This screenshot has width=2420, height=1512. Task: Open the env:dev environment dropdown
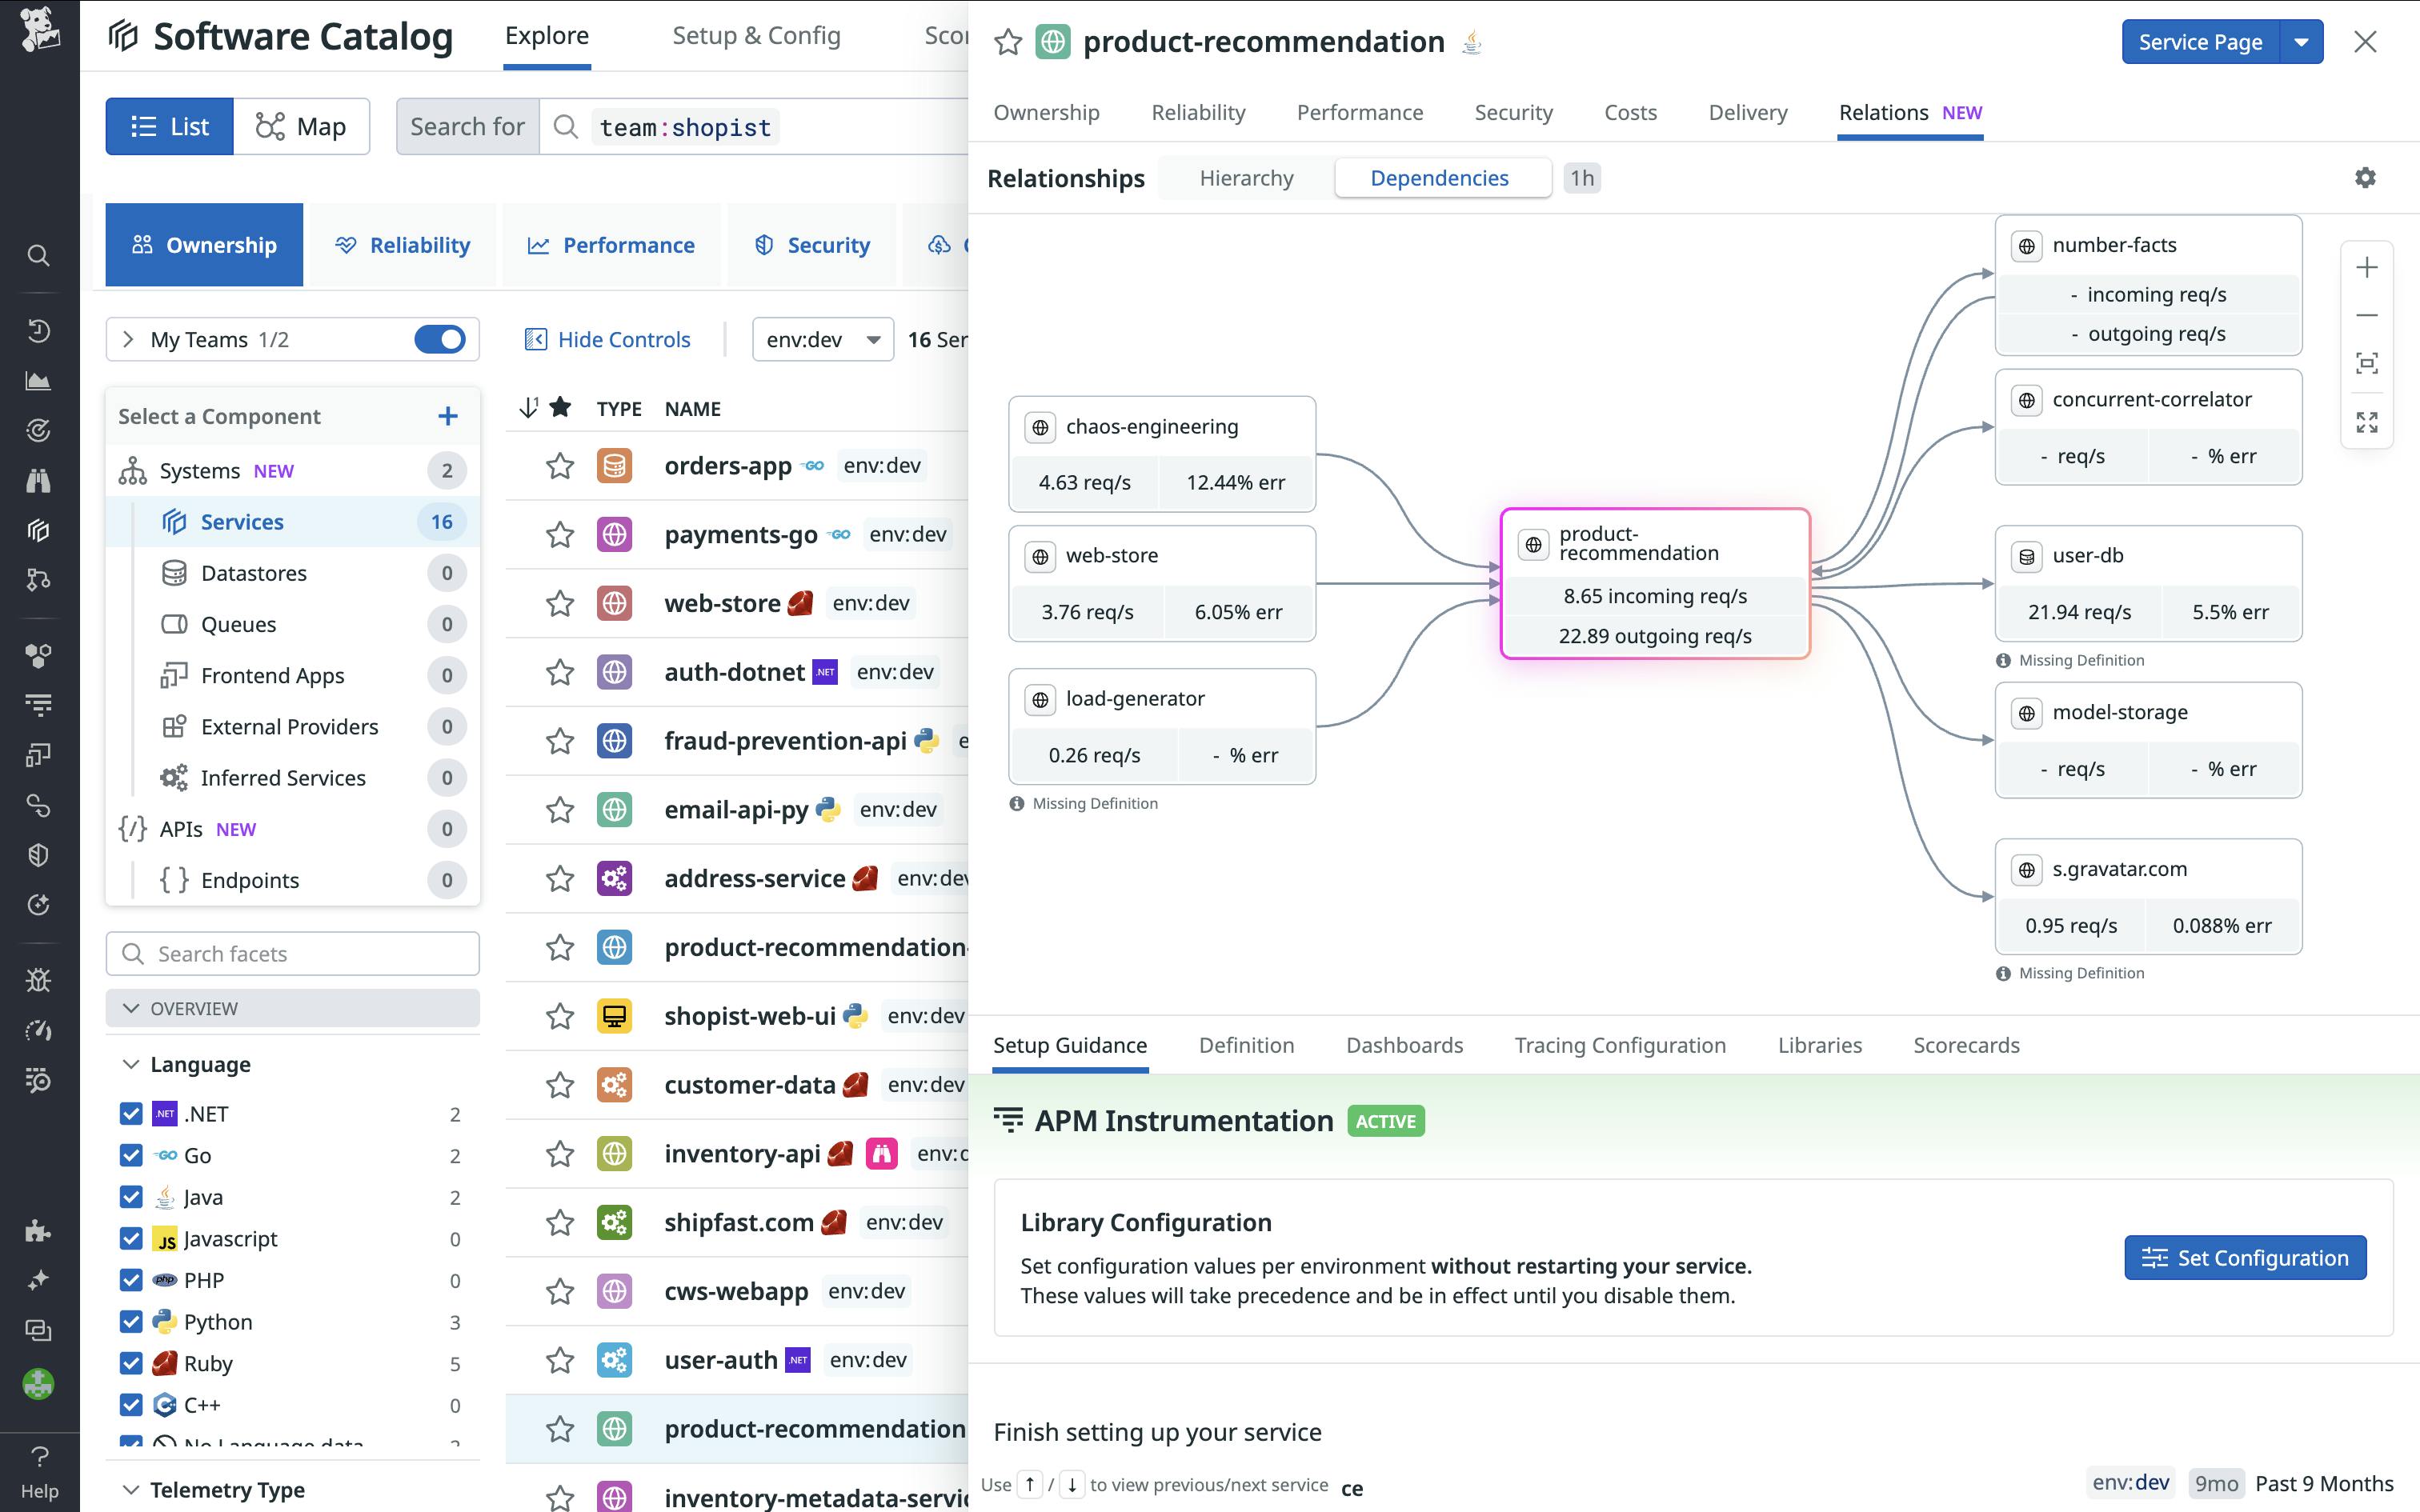(822, 339)
